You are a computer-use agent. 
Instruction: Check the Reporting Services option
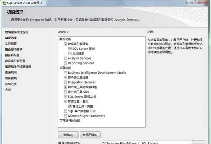[x=65, y=63]
